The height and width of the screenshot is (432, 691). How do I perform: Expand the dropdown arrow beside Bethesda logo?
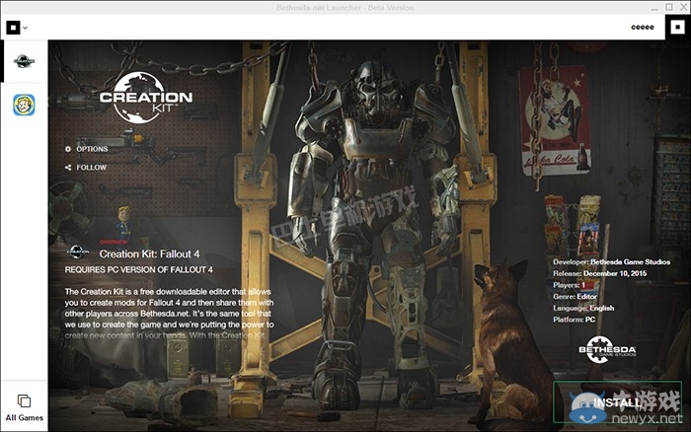(x=25, y=28)
